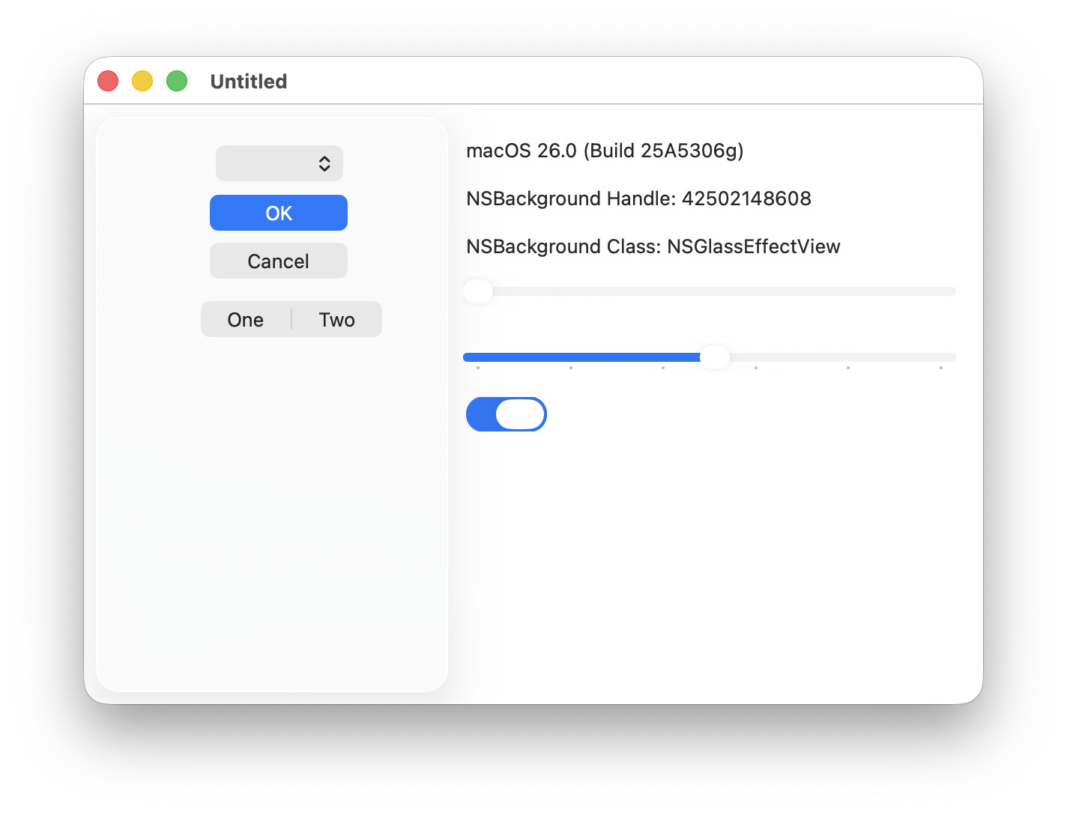The height and width of the screenshot is (815, 1067).
Task: Click the NSBackground Handle text
Action: (638, 199)
